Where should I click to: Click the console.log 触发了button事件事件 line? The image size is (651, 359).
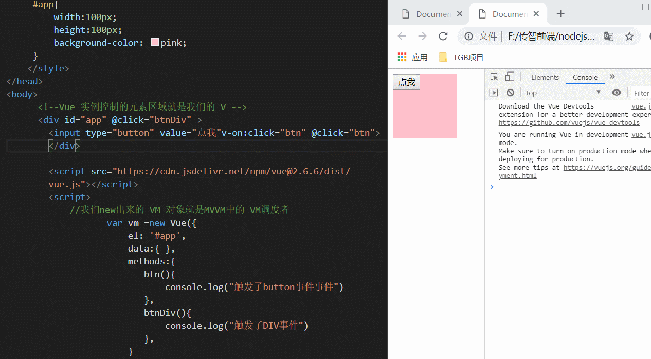pos(254,287)
